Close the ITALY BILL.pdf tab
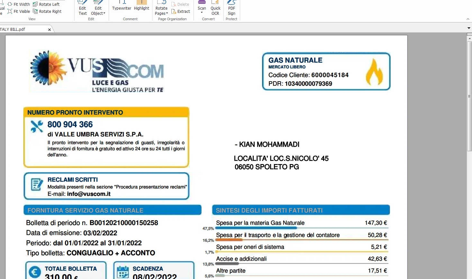The image size is (472, 279). pyautogui.click(x=50, y=30)
